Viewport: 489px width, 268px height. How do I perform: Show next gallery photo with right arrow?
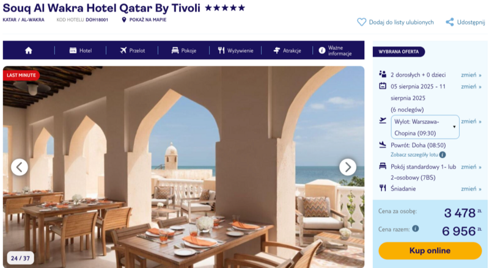(x=347, y=167)
